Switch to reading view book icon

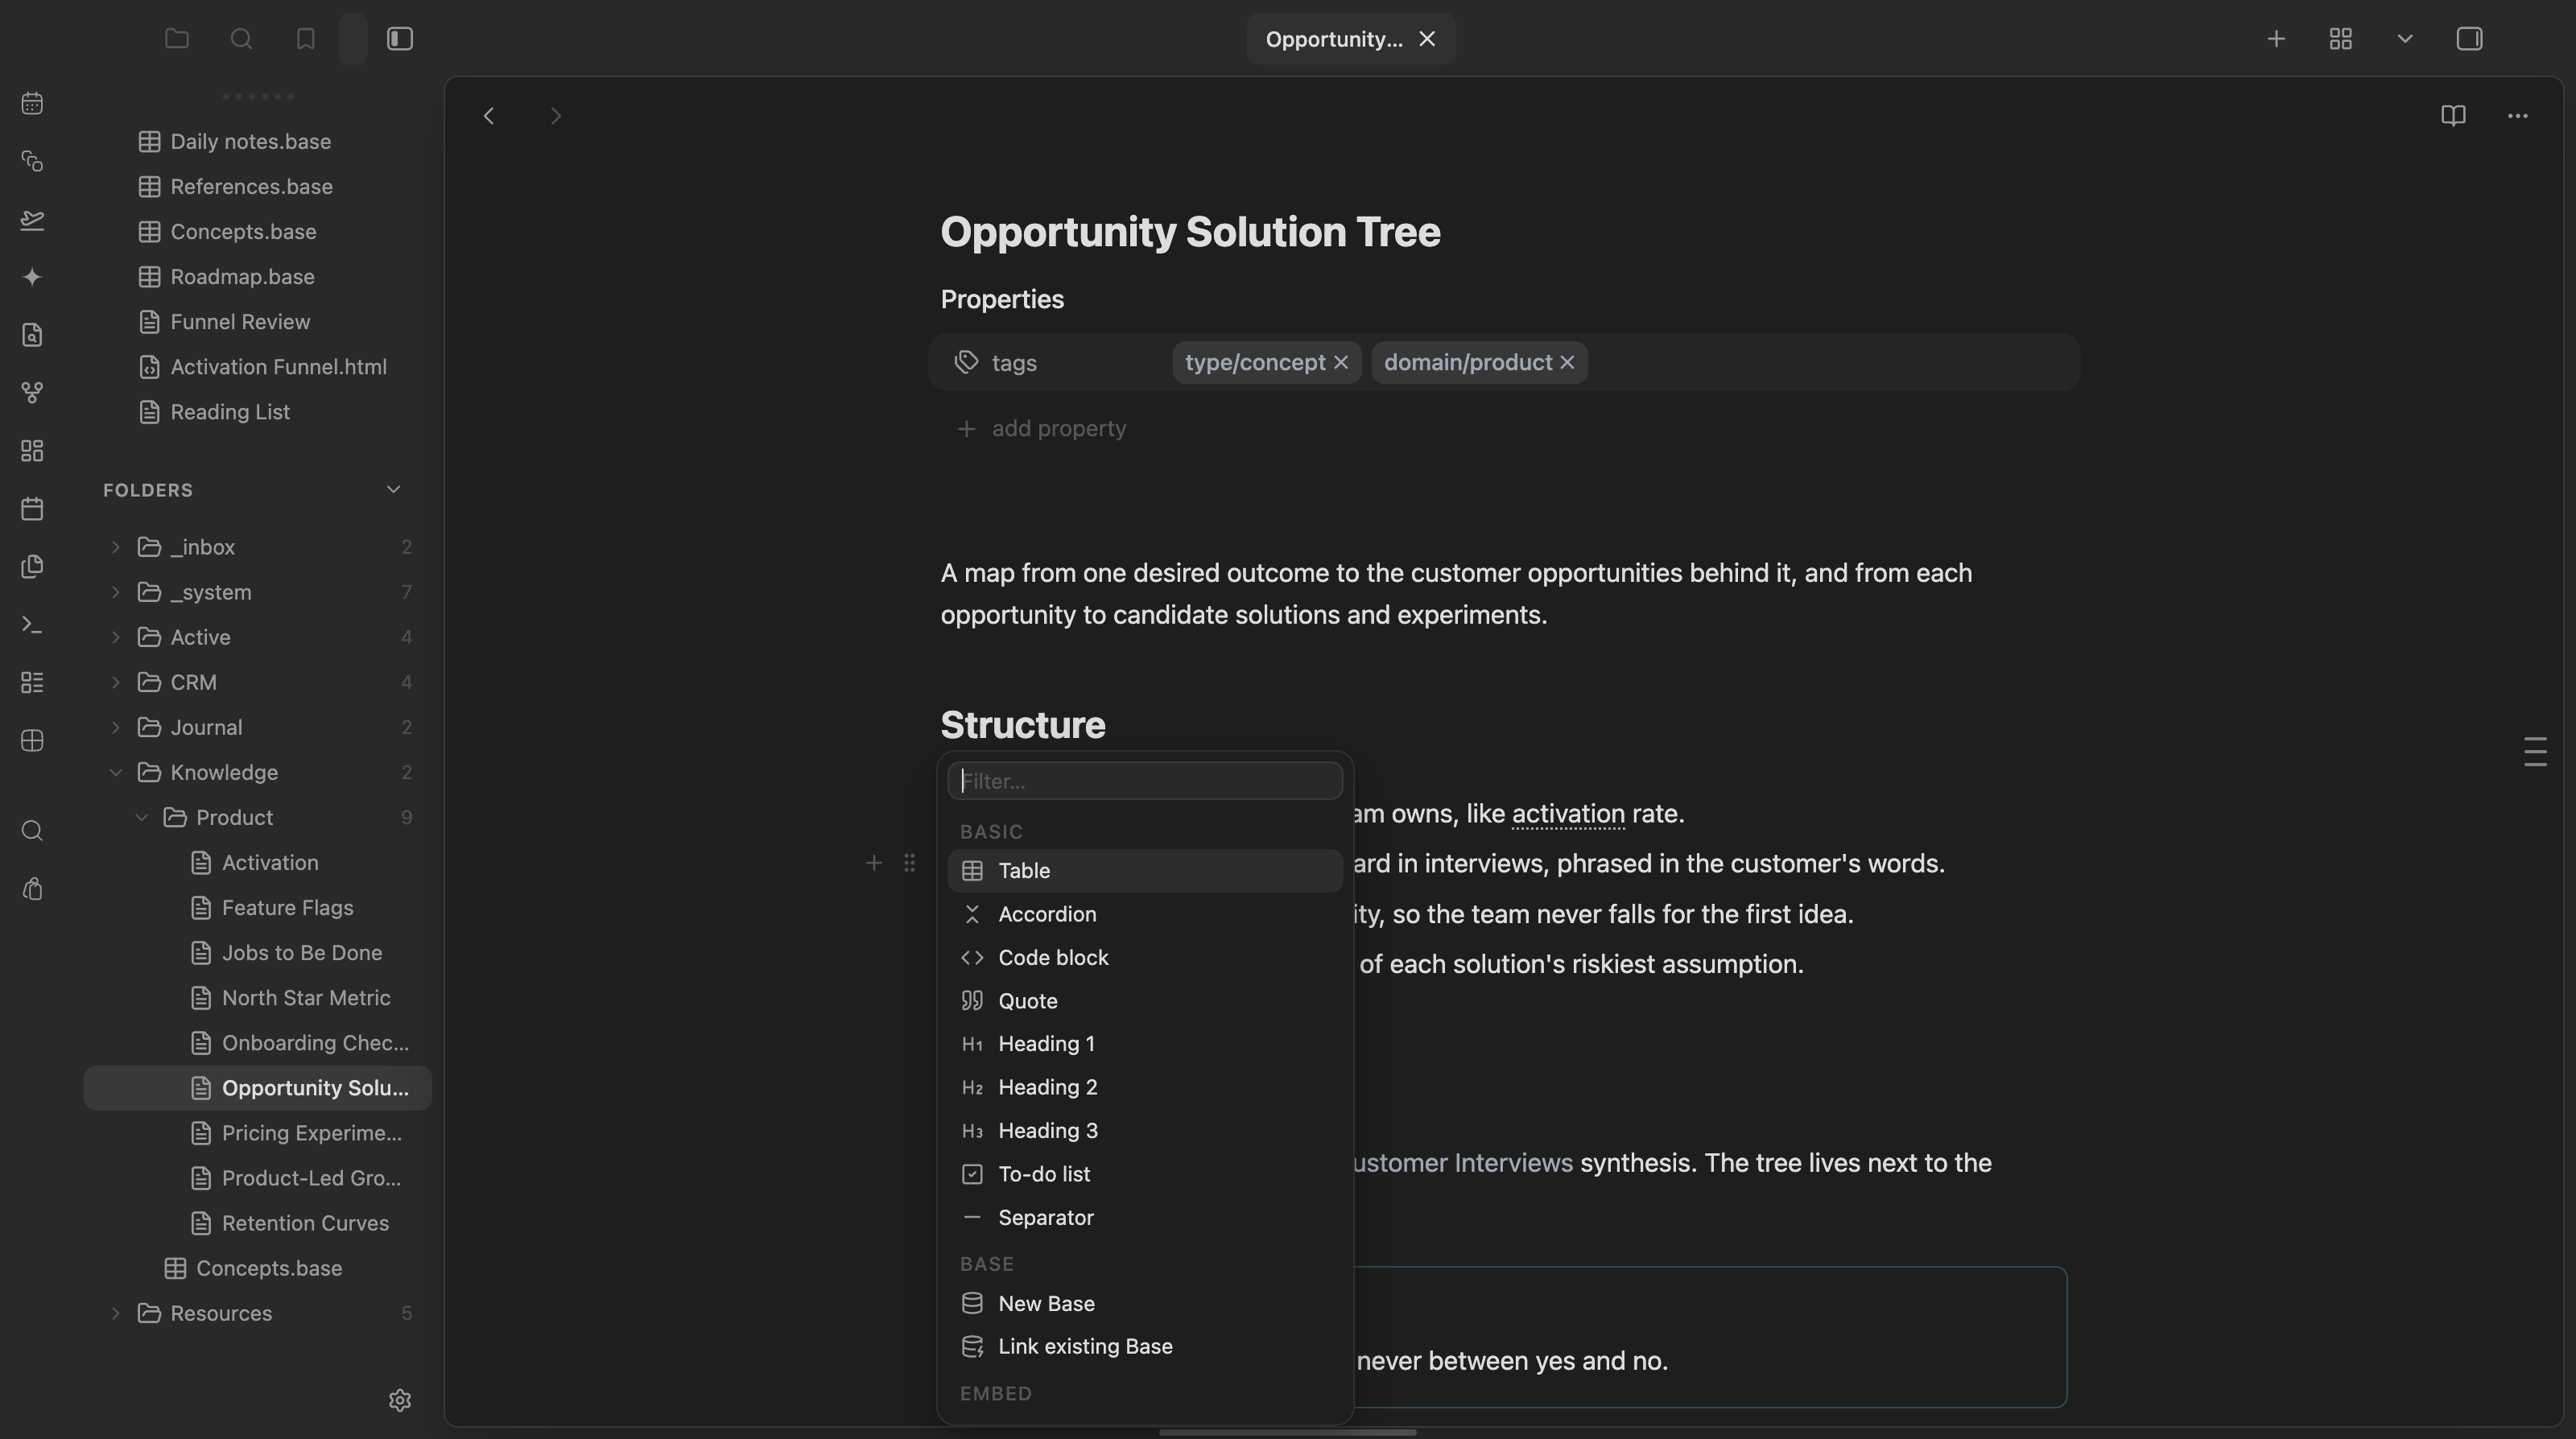click(x=2453, y=116)
